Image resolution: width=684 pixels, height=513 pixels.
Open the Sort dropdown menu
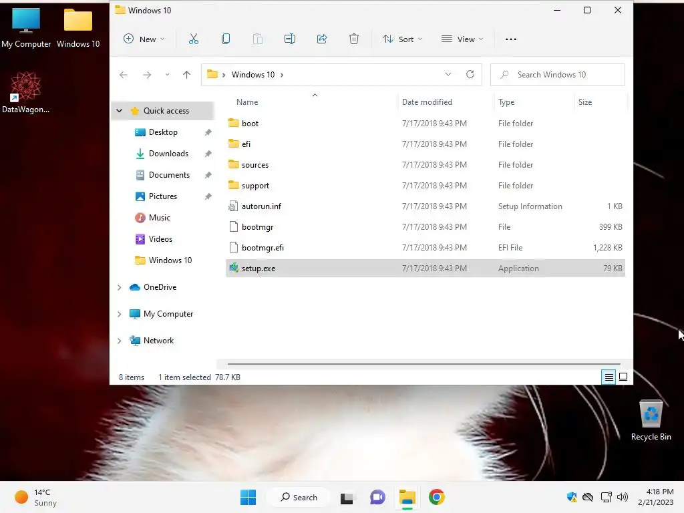coord(402,39)
